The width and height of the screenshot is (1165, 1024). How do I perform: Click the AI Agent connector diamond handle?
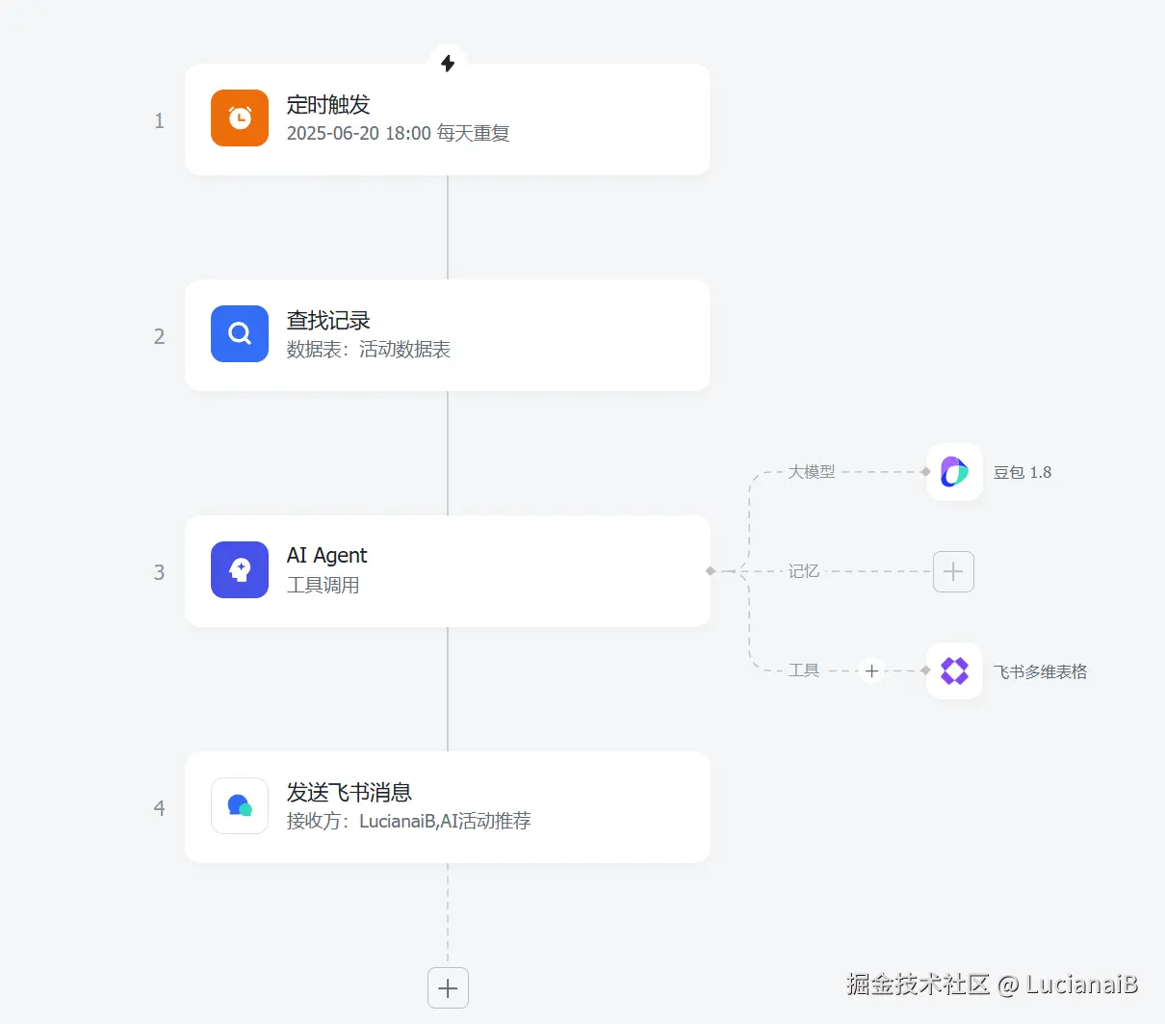click(711, 571)
